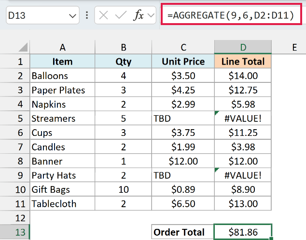Viewport: 306px width, 240px height.
Task: Select the $4.25 unit price cell
Action: (x=183, y=90)
